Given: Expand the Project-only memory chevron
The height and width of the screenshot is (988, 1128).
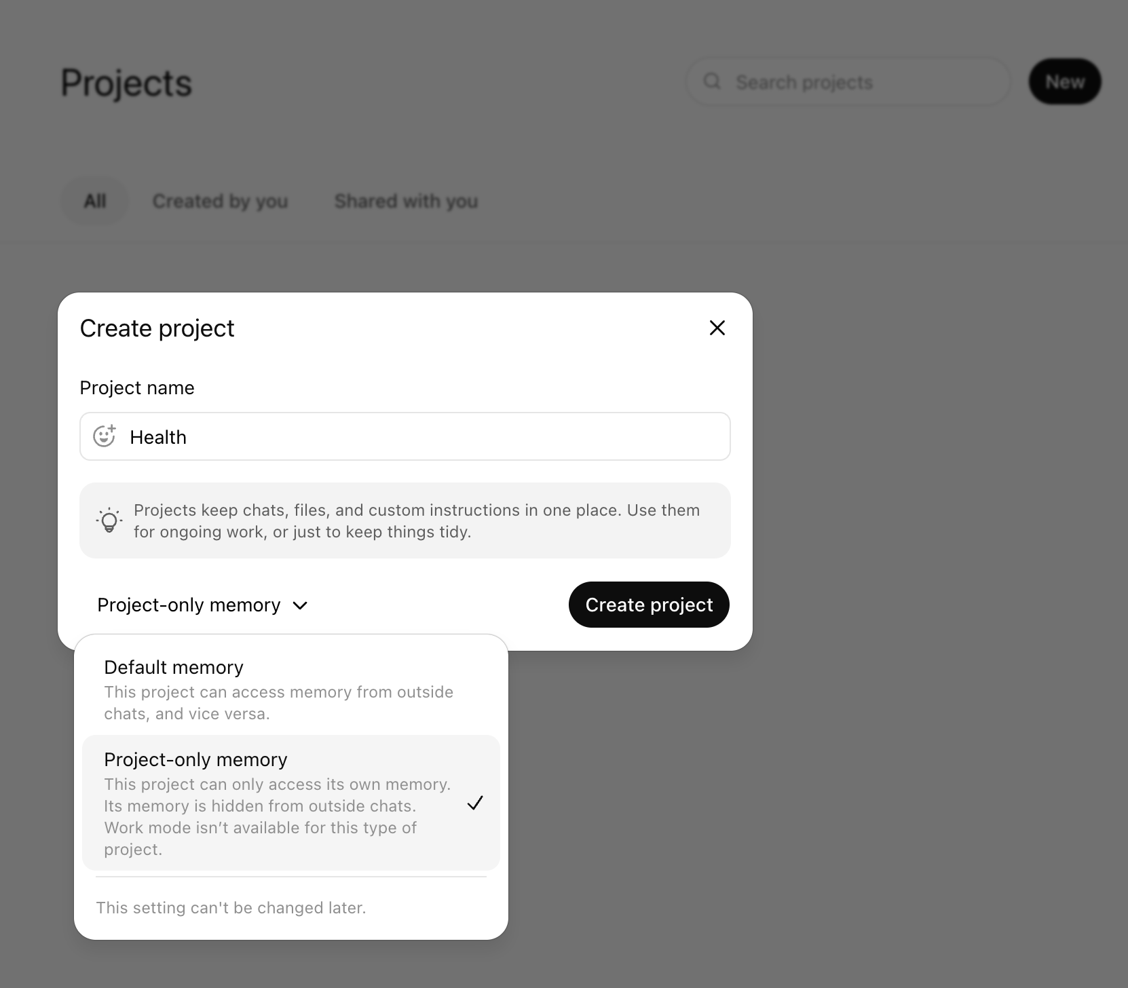Looking at the screenshot, I should pyautogui.click(x=300, y=605).
